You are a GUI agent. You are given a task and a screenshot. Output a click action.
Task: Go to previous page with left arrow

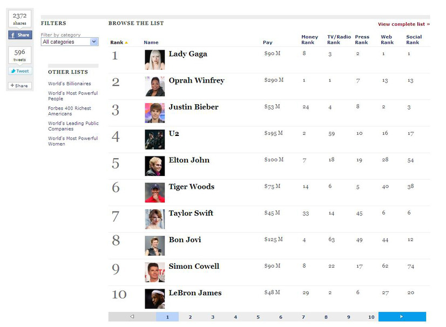pos(132,317)
